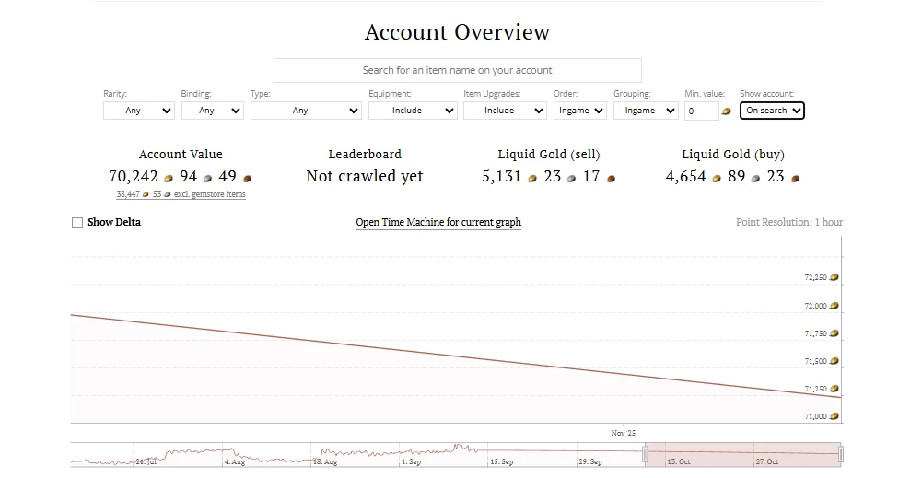The height and width of the screenshot is (478, 910).
Task: Open the Type filter dropdown
Action: coord(306,111)
